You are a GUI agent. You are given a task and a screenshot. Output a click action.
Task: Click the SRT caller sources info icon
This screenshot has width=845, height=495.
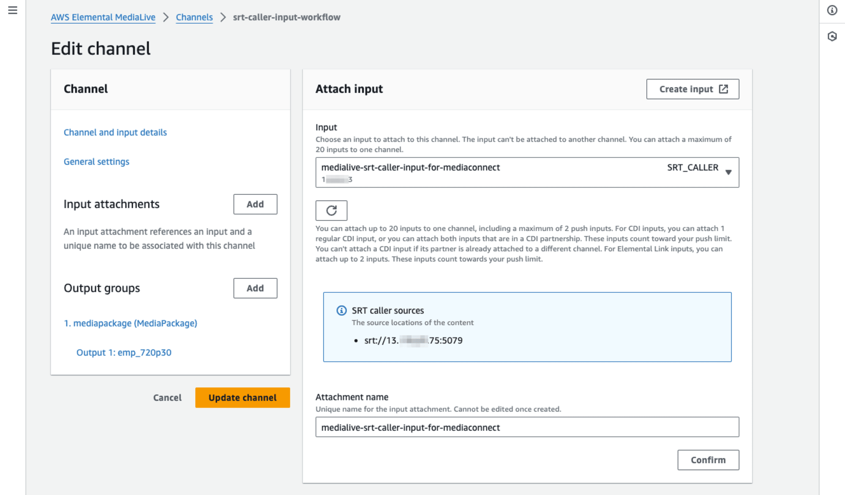pos(341,310)
